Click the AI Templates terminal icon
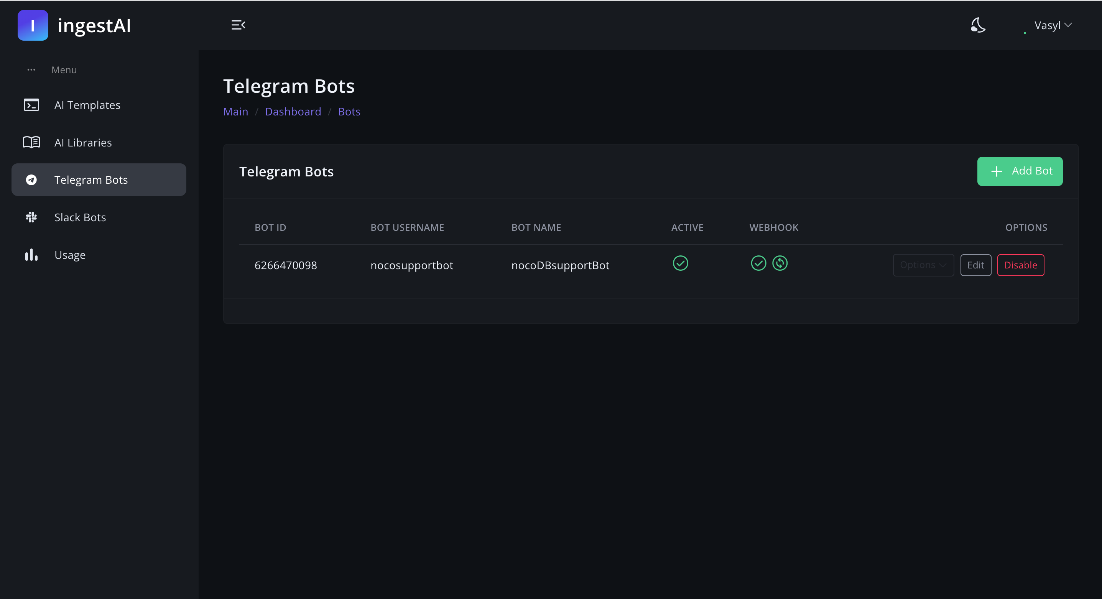The width and height of the screenshot is (1102, 599). (31, 105)
